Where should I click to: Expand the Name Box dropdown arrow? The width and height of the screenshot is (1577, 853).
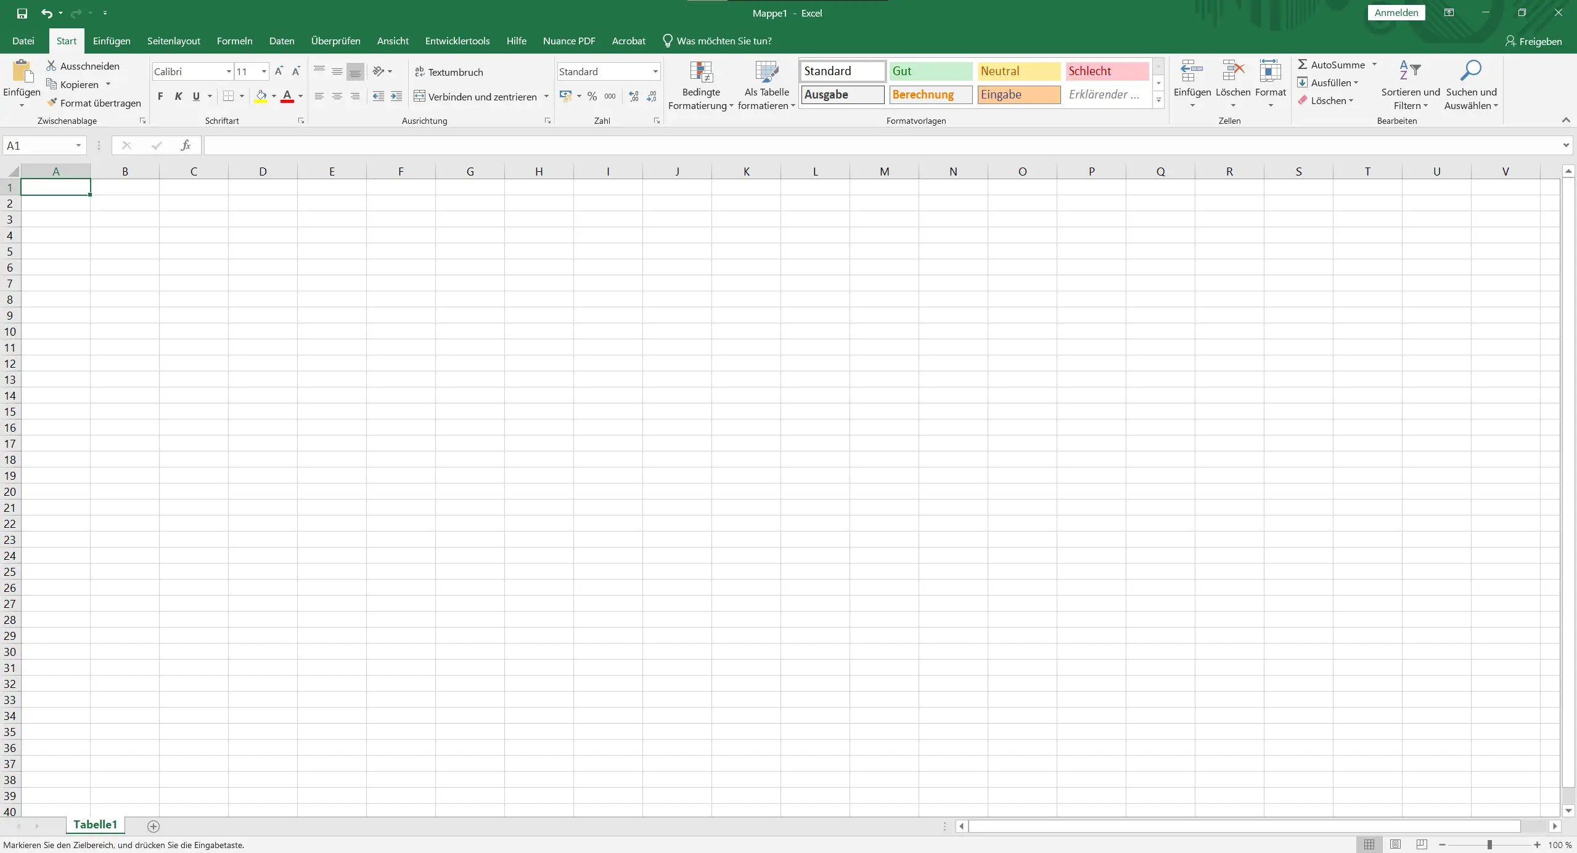coord(78,146)
